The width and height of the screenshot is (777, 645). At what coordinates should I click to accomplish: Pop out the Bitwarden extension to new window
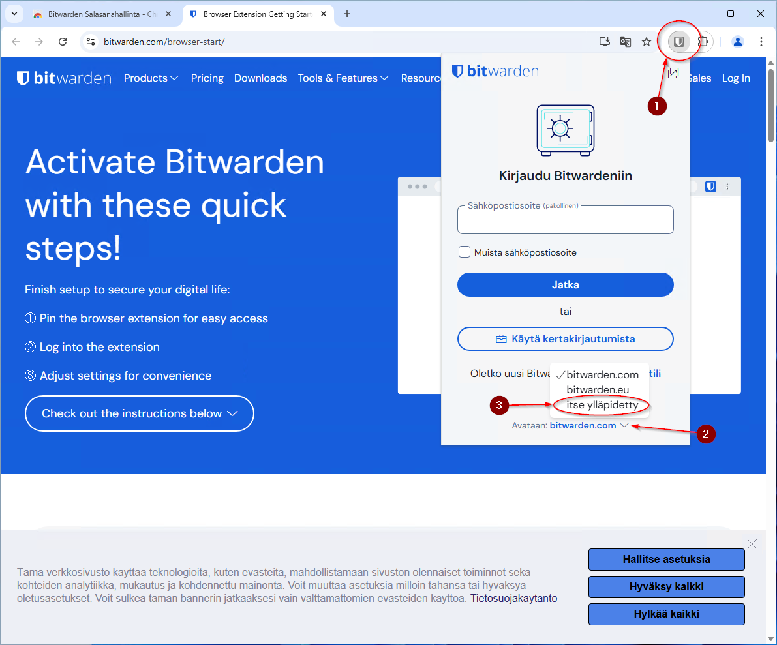coord(673,73)
